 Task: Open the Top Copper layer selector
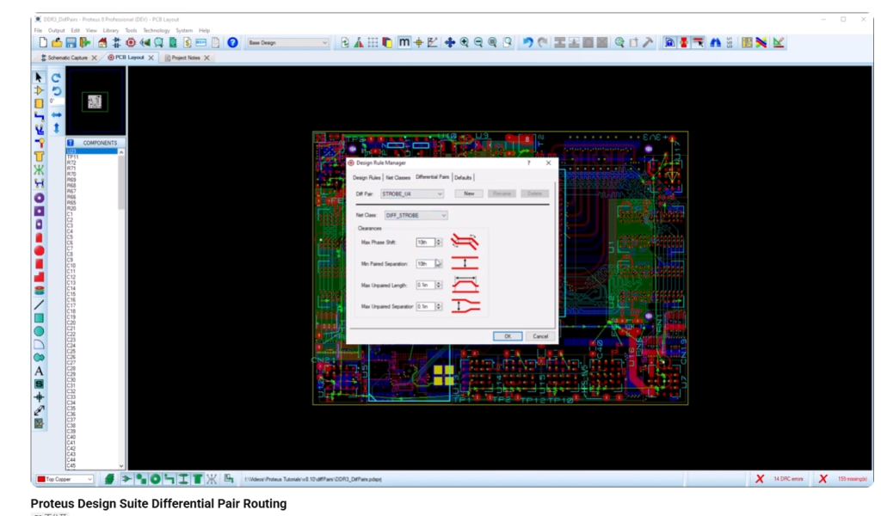[65, 479]
